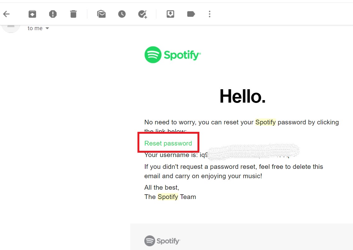Delete this email
The height and width of the screenshot is (250, 353).
click(73, 14)
